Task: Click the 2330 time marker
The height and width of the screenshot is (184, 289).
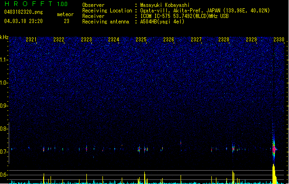Action: pyautogui.click(x=279, y=39)
